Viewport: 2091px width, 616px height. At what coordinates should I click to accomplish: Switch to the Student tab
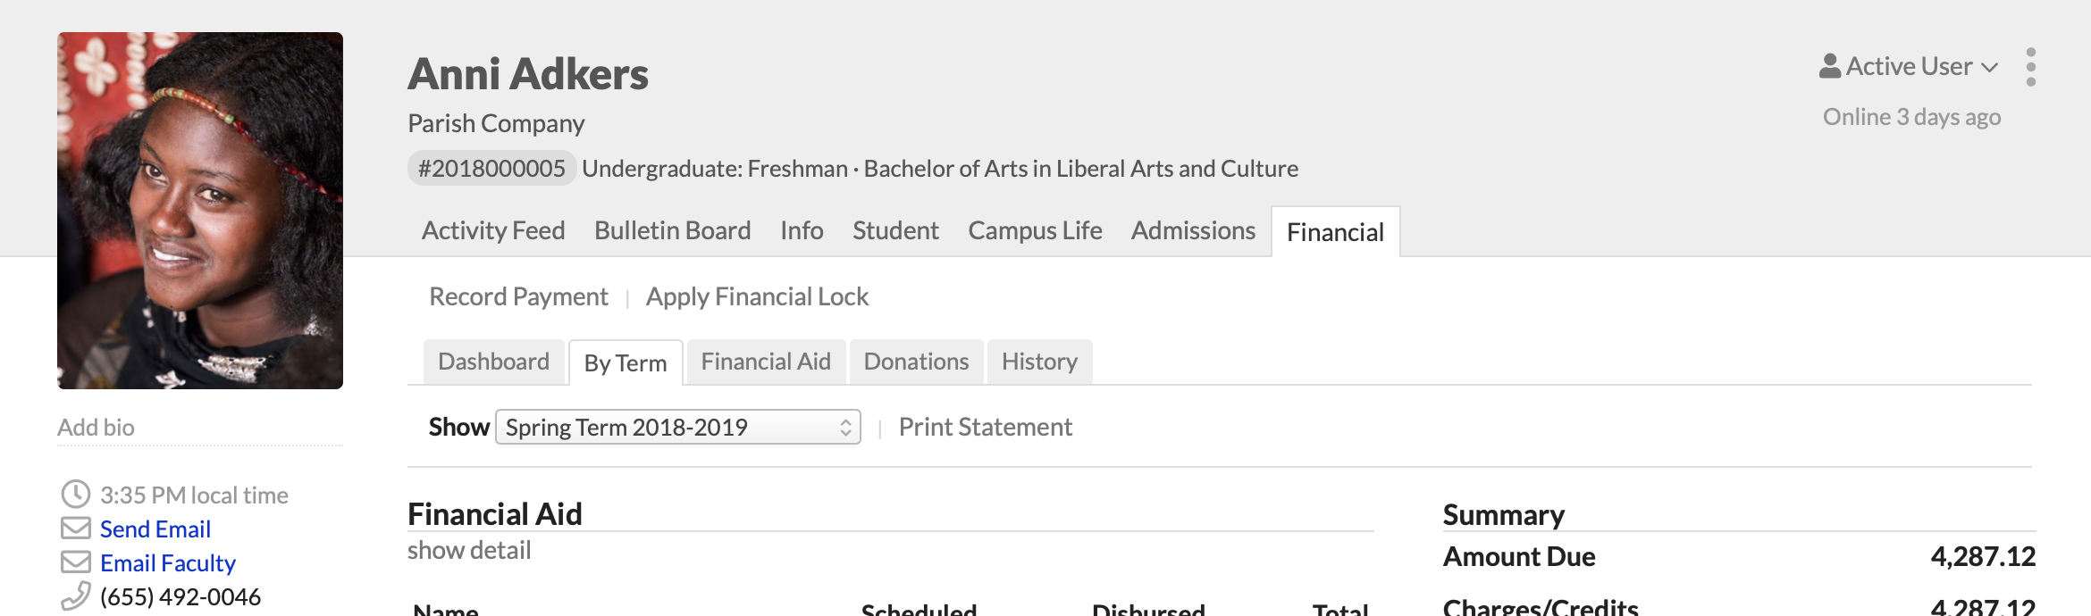895,231
